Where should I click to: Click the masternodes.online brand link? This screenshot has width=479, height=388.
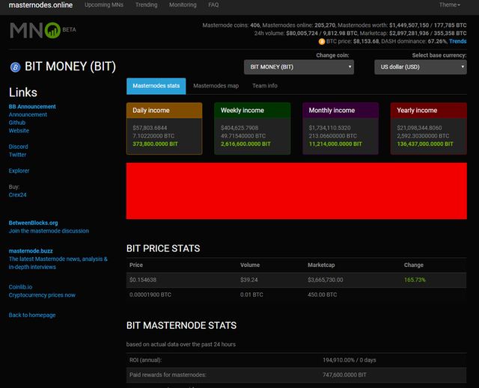pos(40,5)
